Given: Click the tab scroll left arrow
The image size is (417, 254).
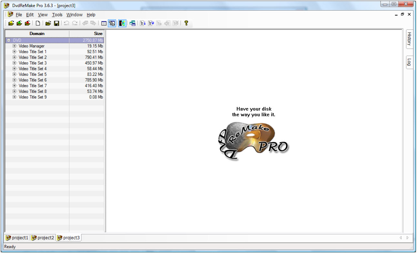Looking at the screenshot, I should (x=401, y=238).
